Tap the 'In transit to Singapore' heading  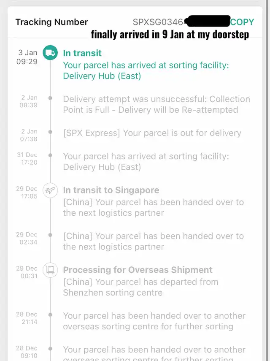(x=111, y=190)
